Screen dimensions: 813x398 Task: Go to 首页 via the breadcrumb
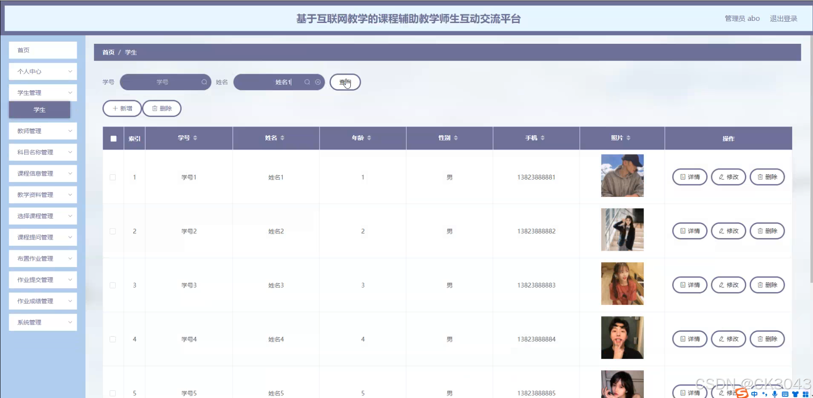tap(108, 52)
